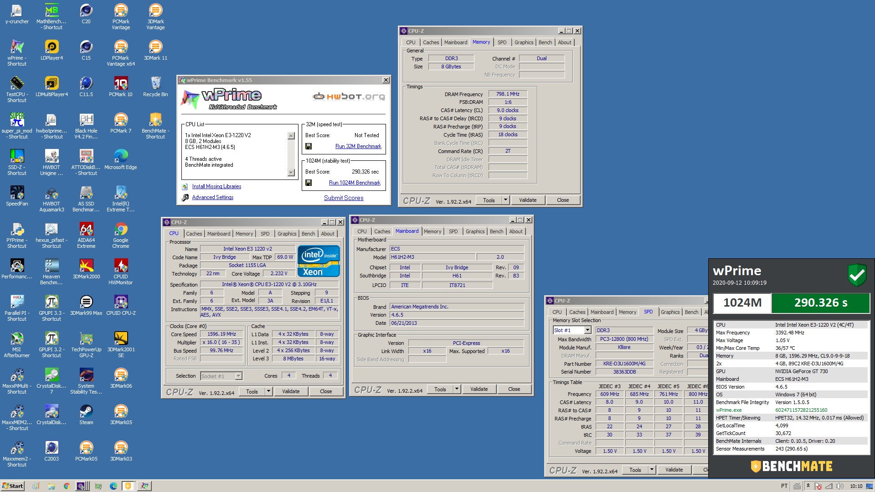Open 3DMark2000 desktop icon
Viewport: 875px width, 492px height.
[x=86, y=269]
